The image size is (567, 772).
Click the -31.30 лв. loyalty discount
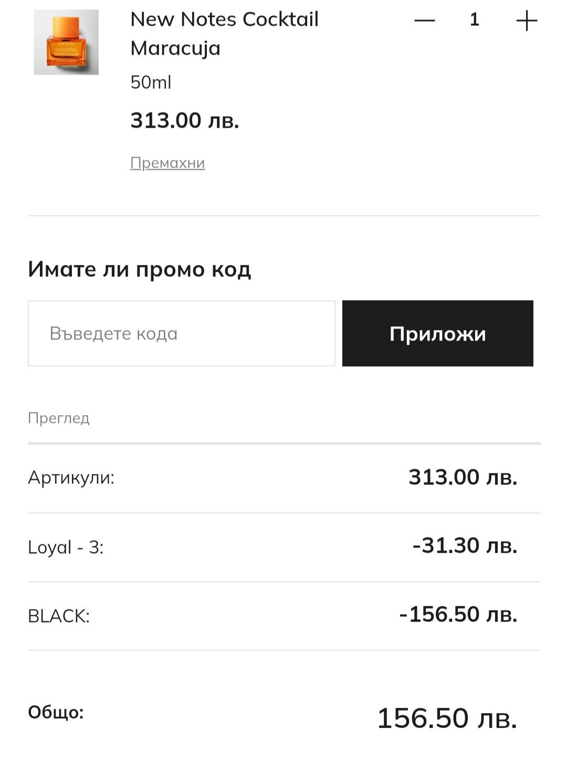click(465, 545)
